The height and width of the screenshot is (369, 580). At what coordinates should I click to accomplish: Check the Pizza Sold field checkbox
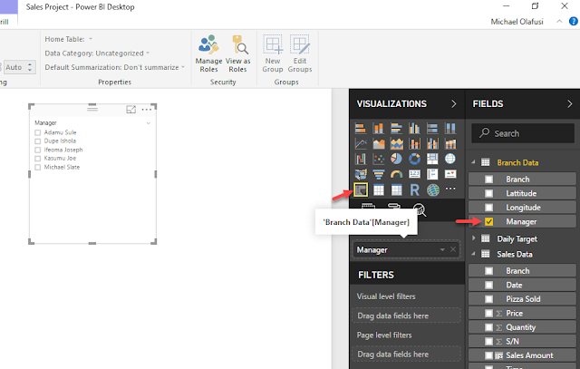click(488, 299)
